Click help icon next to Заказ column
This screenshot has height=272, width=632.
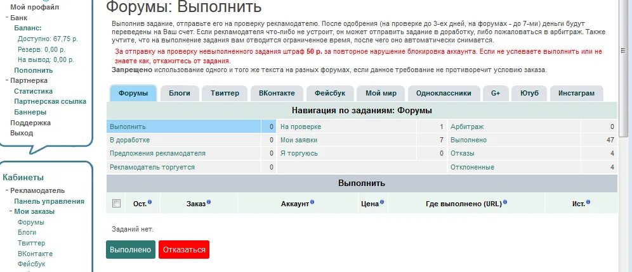(209, 202)
